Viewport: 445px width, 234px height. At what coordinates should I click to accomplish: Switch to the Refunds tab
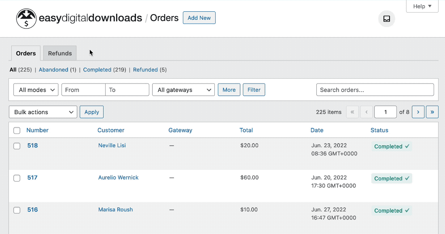point(59,53)
